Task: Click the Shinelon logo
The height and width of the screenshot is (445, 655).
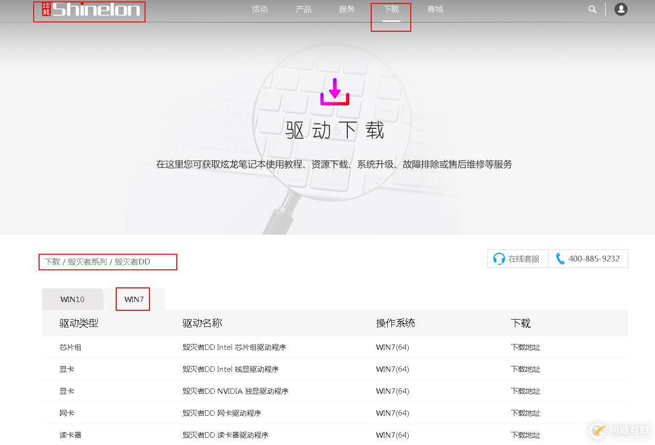Action: (89, 11)
